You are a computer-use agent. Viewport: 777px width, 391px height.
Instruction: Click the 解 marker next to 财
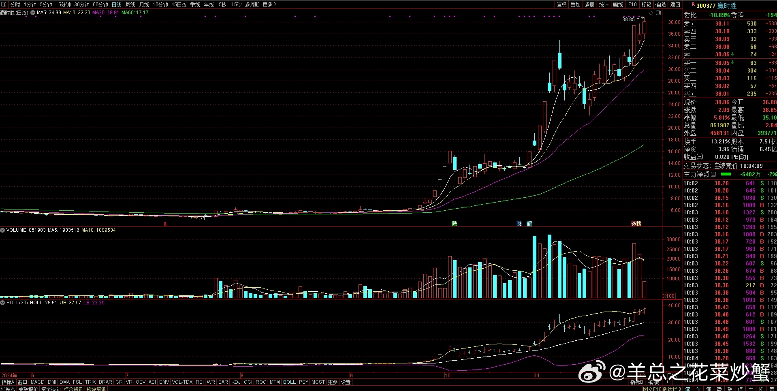point(529,224)
